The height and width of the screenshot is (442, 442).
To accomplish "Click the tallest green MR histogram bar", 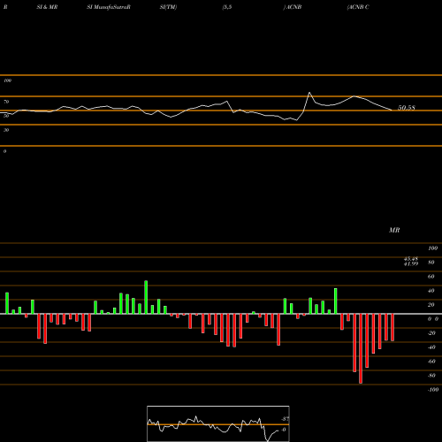I will click(x=146, y=297).
